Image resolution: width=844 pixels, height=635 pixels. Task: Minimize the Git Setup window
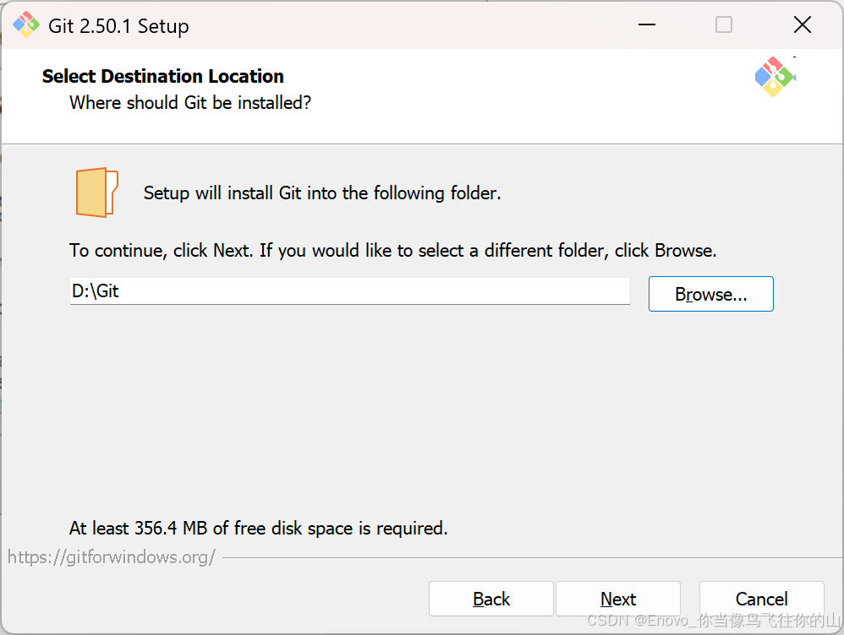(647, 24)
